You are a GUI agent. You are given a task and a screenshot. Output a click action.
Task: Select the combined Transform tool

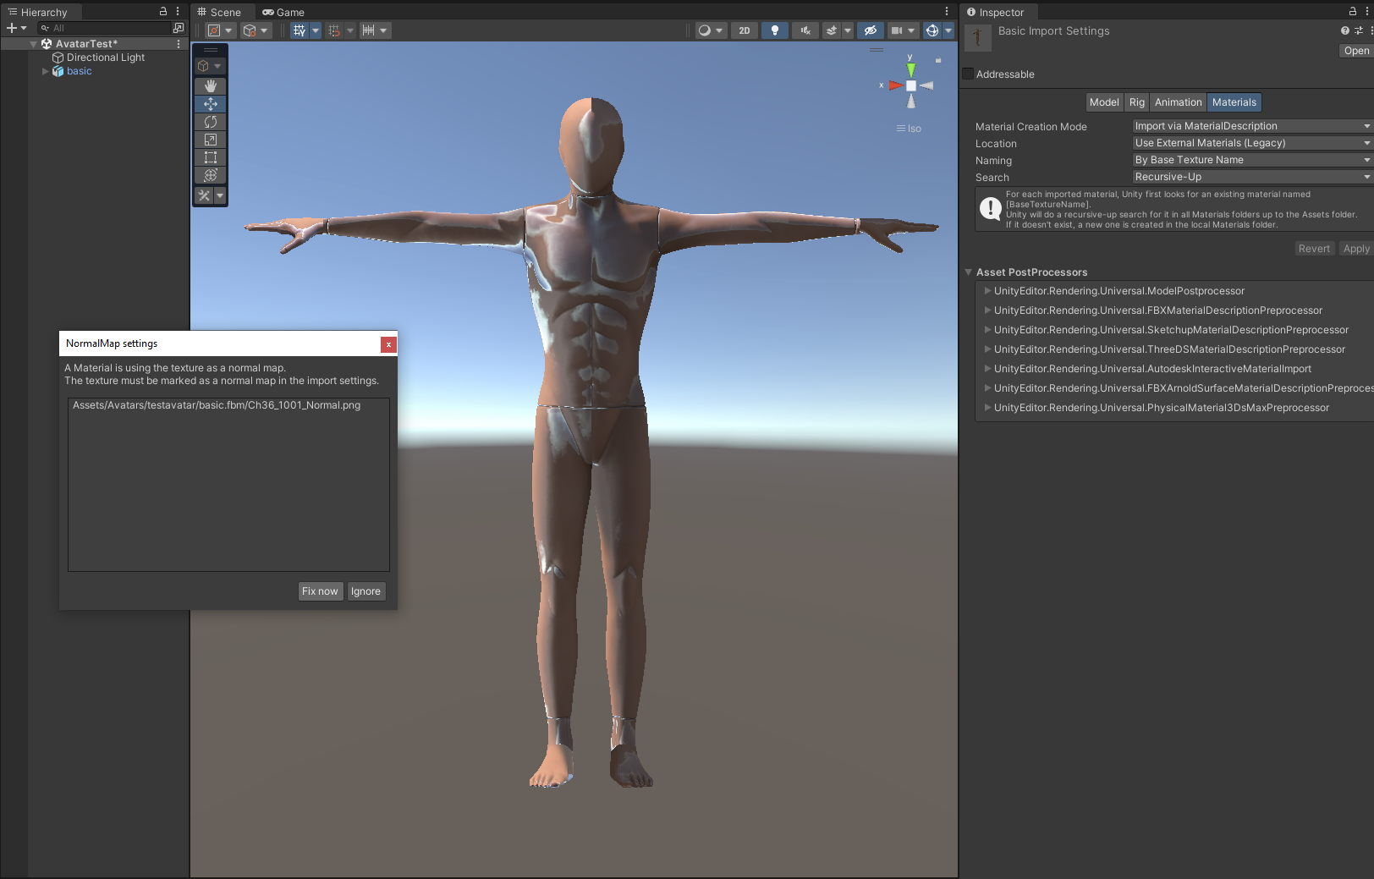click(211, 175)
